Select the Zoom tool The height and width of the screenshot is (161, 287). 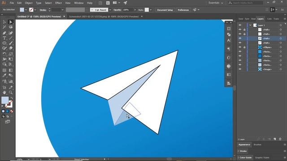(11, 93)
